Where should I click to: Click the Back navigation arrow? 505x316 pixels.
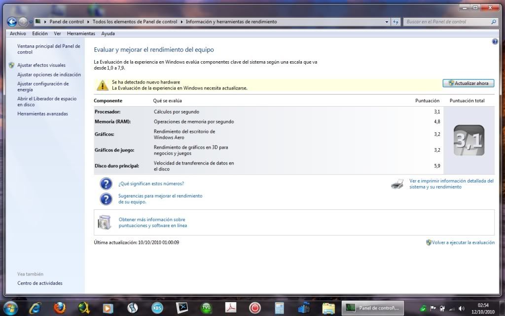pos(12,22)
